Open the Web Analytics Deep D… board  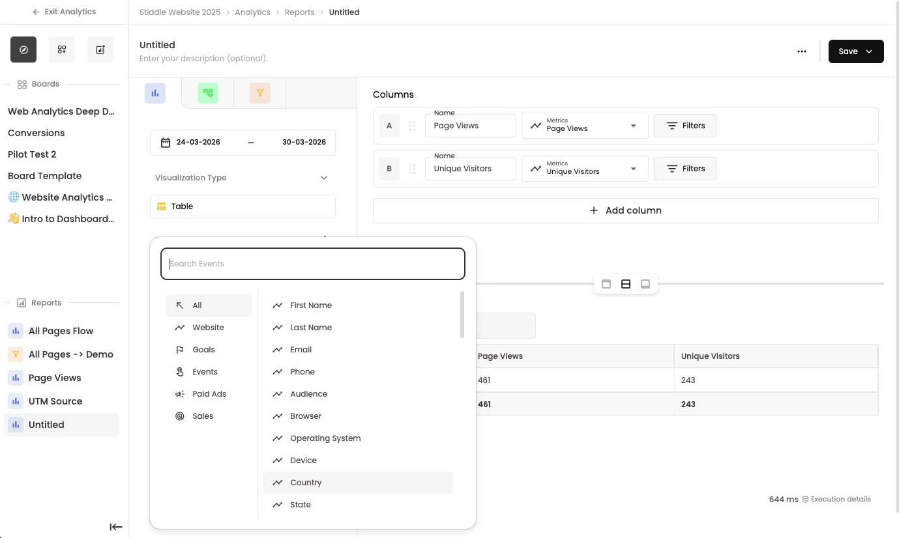(61, 111)
